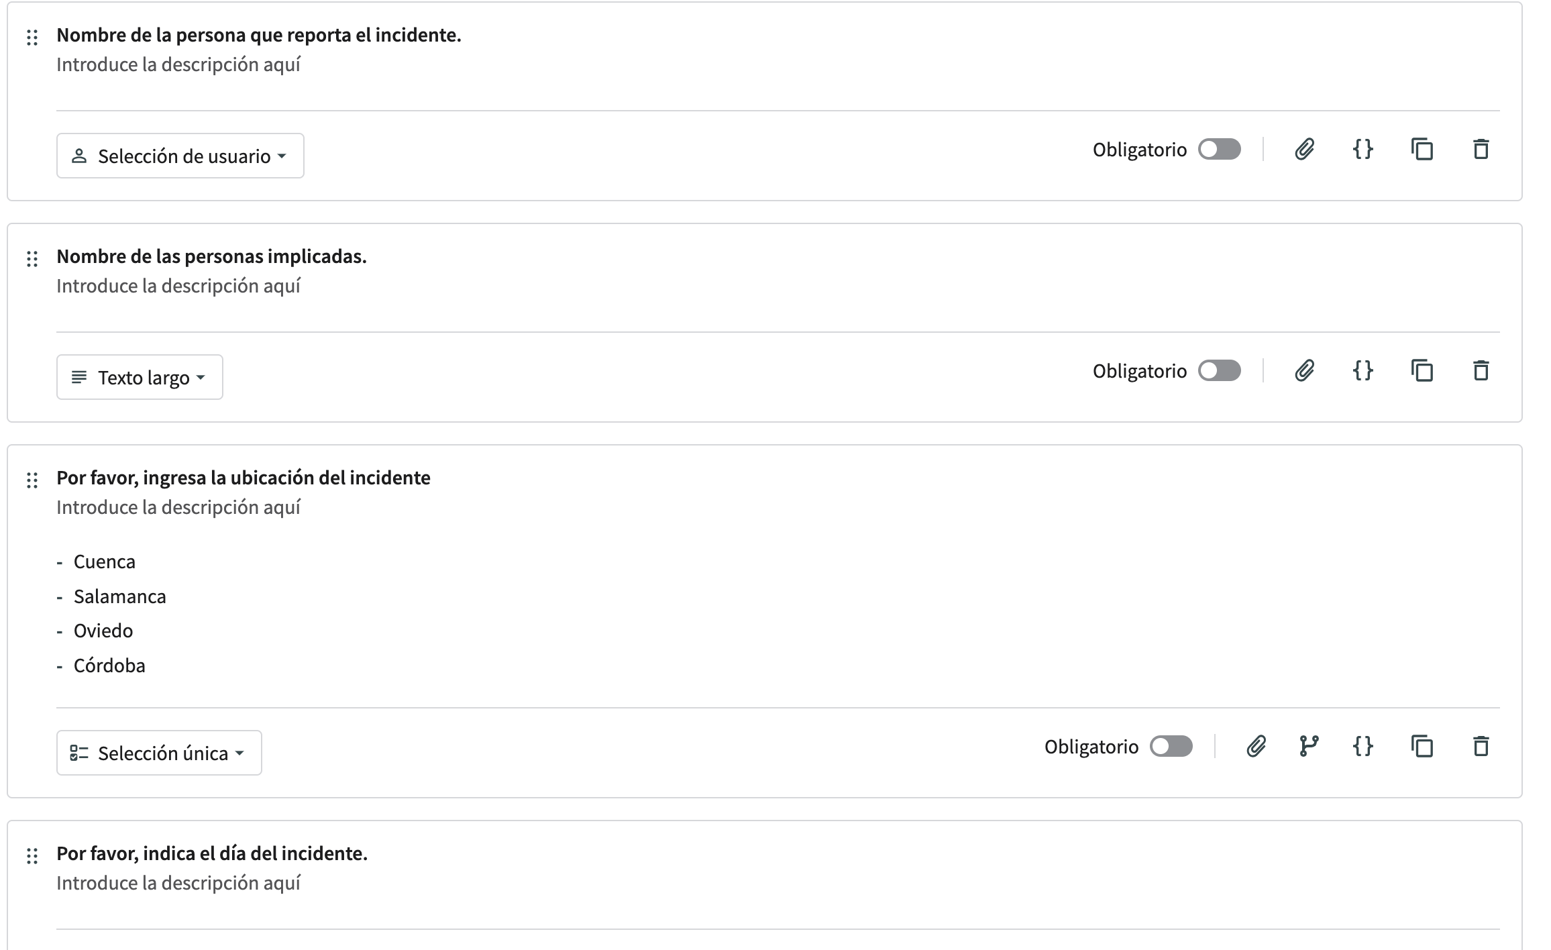Enable Obligatorio on the 'personas implicadas' question

click(x=1220, y=370)
